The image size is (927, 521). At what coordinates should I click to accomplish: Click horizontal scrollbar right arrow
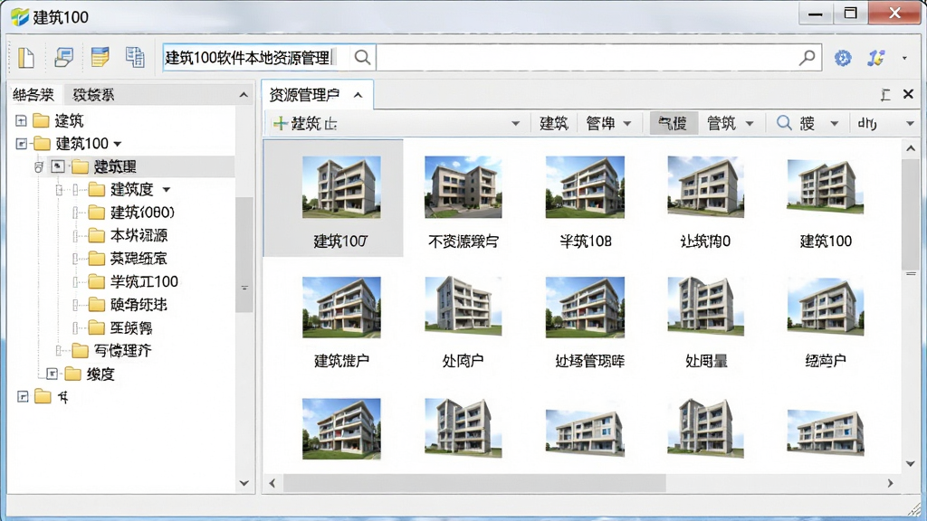[891, 483]
